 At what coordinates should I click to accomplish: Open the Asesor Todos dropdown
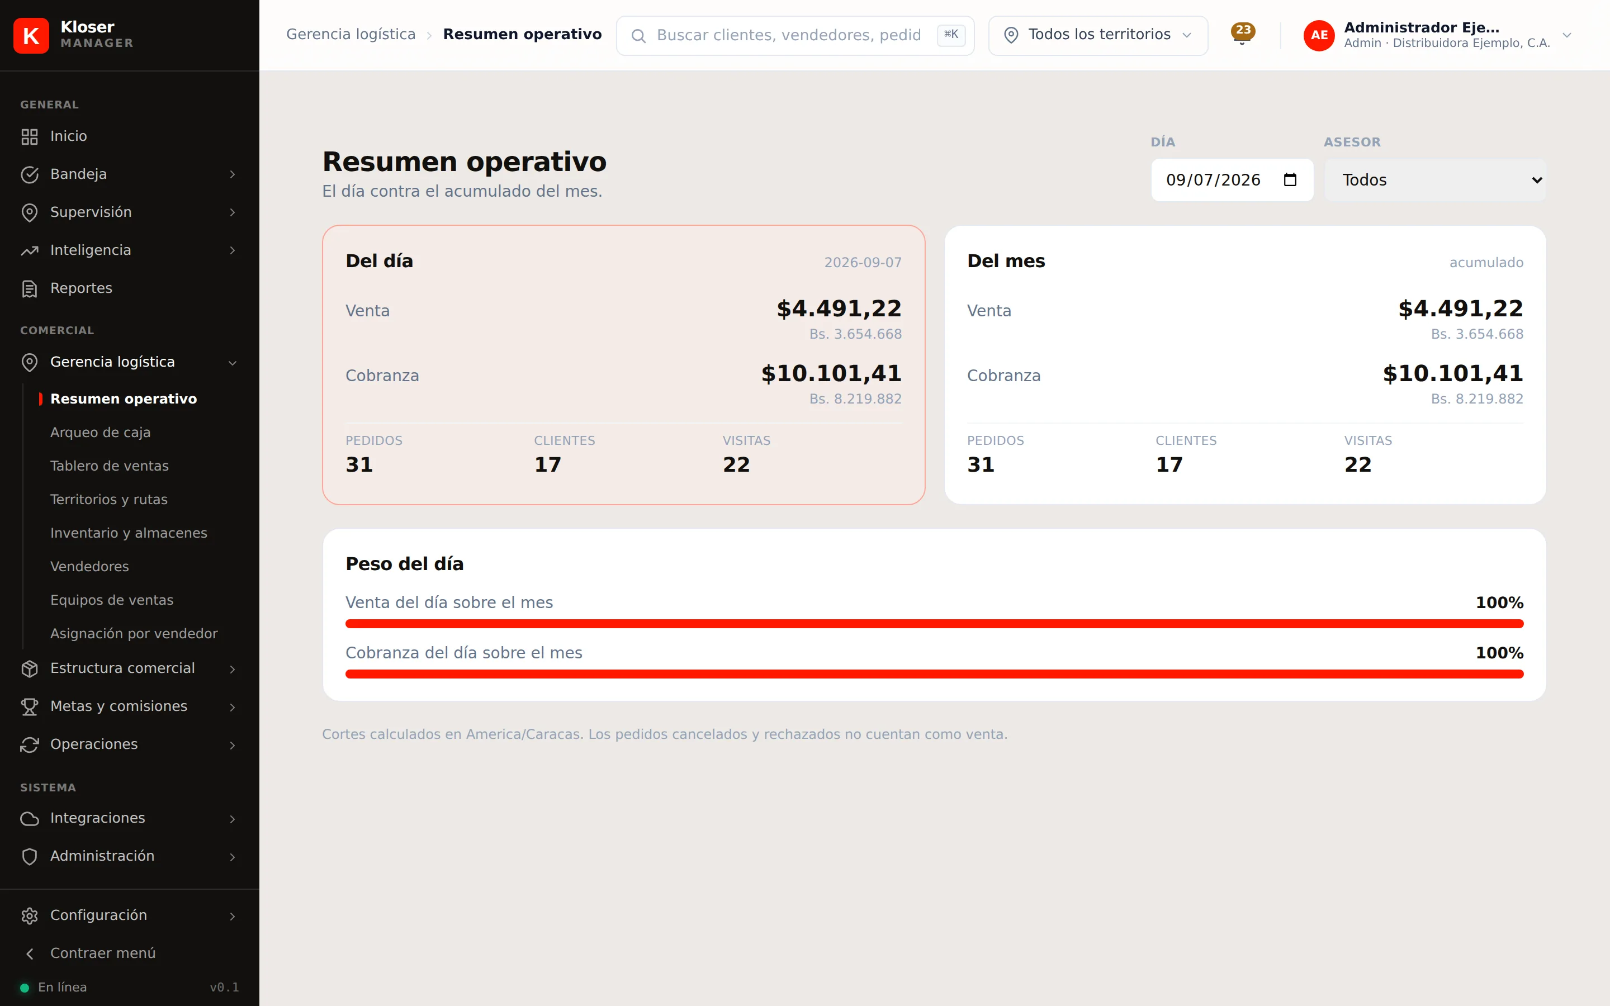[x=1435, y=179]
